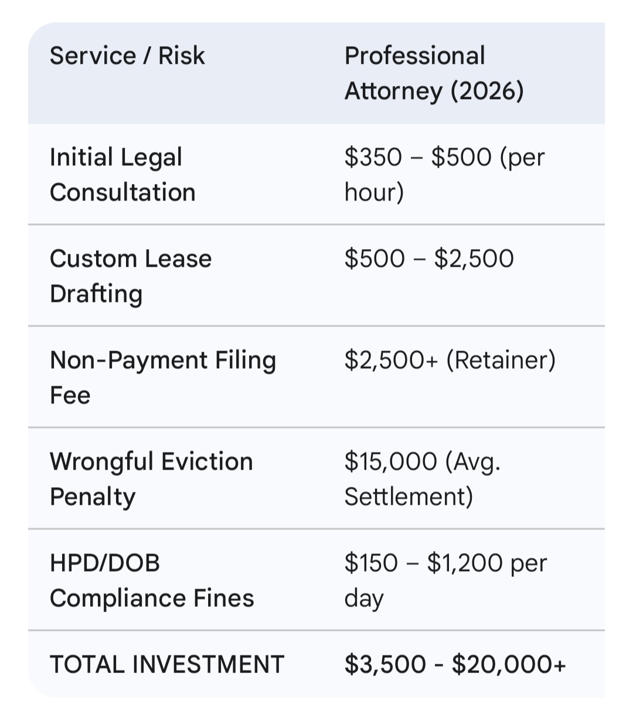Click the word (Retainer) in the table
This screenshot has height=717, width=633.
coord(501,360)
